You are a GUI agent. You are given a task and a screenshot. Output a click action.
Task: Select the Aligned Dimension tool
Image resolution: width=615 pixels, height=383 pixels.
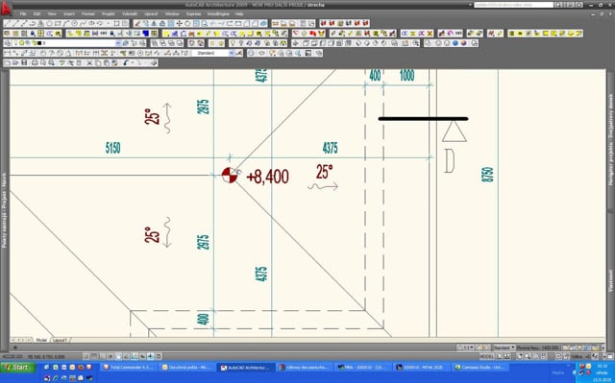click(15, 53)
